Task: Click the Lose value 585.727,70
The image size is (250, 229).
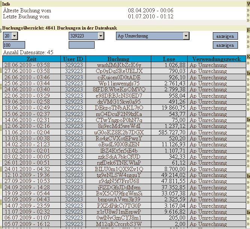Action: pos(172,132)
